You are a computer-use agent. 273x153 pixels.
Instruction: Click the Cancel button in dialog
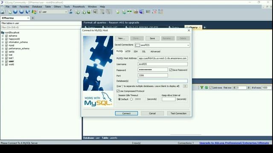coord(152,113)
